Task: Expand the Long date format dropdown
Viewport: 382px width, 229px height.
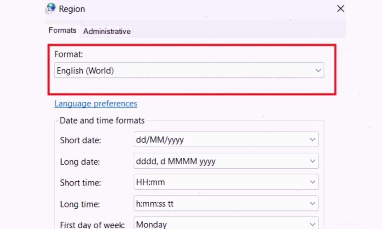Action: click(x=226, y=161)
